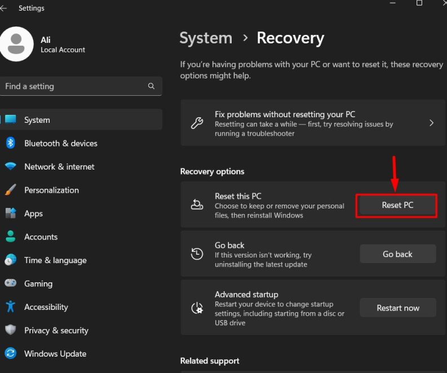447x373 pixels.
Task: Click the Personalization paintbrush icon
Action: [10, 190]
